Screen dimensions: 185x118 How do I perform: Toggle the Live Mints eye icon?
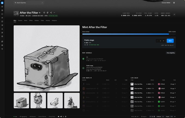(x=91, y=78)
